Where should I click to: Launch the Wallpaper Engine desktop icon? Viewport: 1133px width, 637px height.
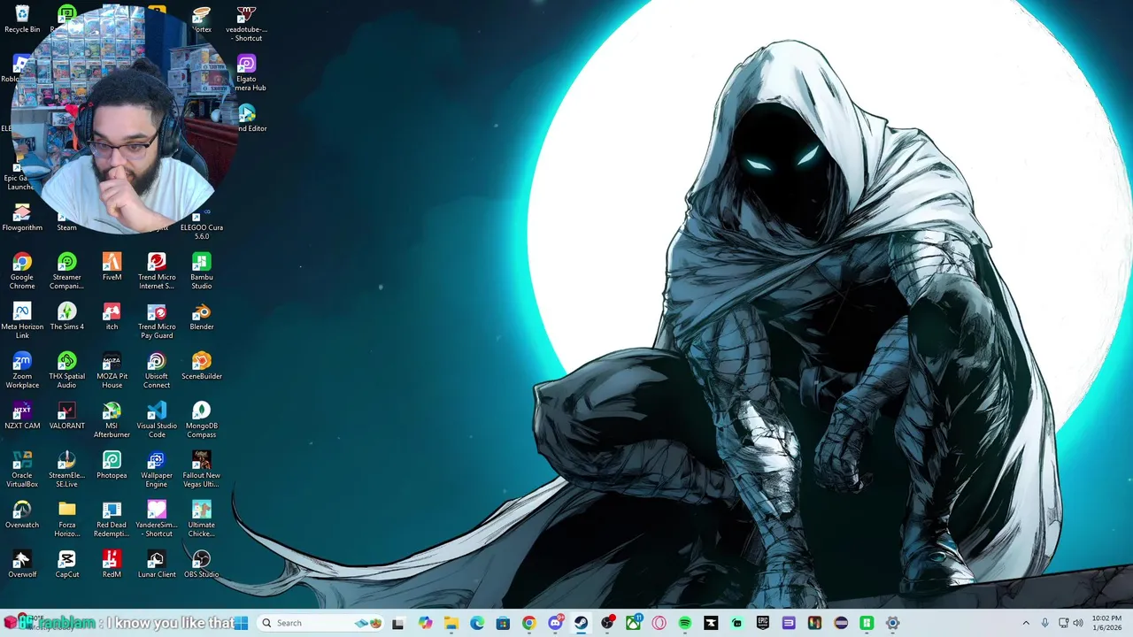157,469
